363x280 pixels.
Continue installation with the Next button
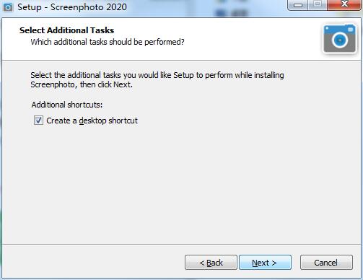(265, 263)
